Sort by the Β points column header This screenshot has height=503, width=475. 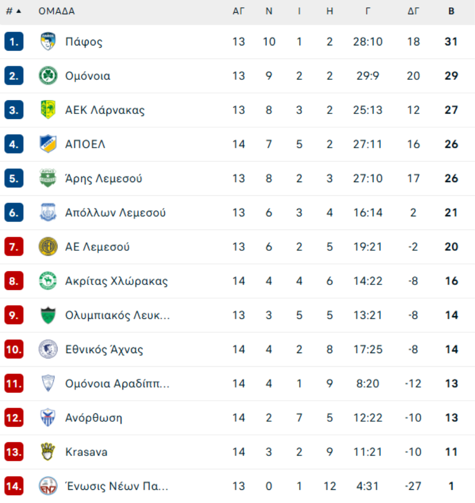[x=451, y=11]
